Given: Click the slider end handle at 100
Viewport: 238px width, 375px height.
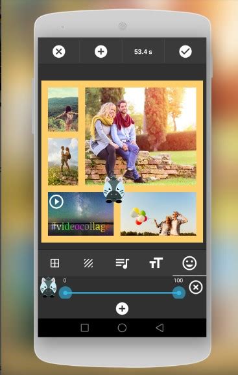Looking at the screenshot, I should 179,293.
